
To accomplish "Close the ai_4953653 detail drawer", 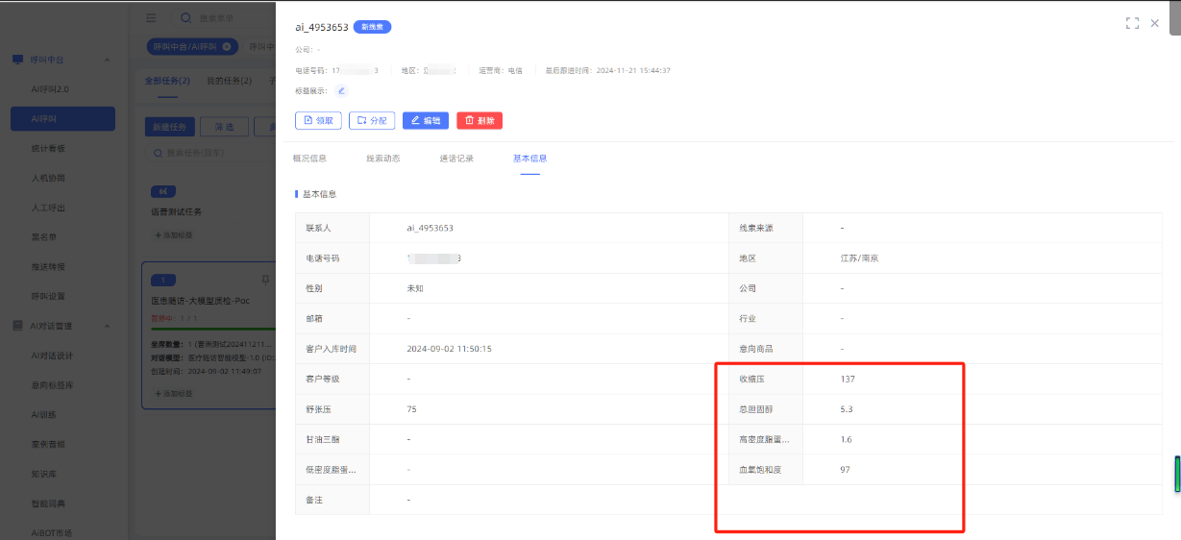I will pos(1155,23).
